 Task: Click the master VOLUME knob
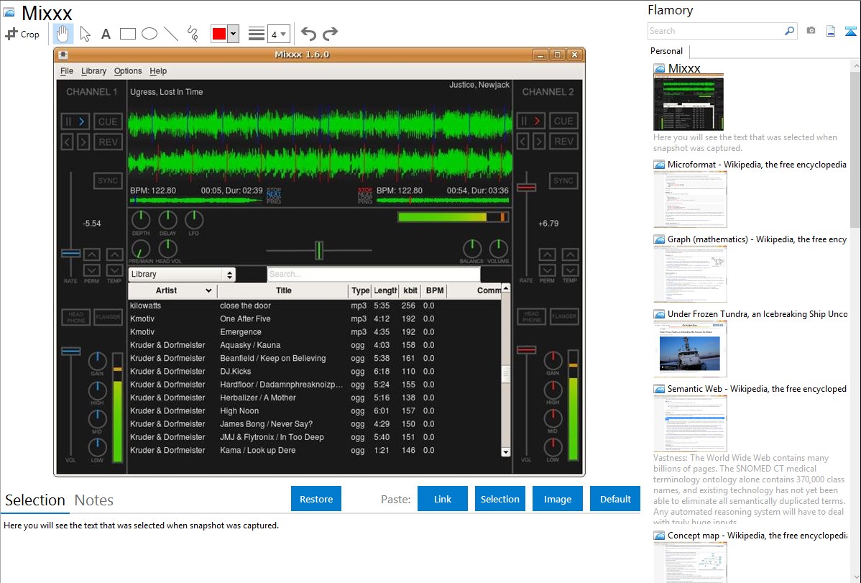point(498,248)
